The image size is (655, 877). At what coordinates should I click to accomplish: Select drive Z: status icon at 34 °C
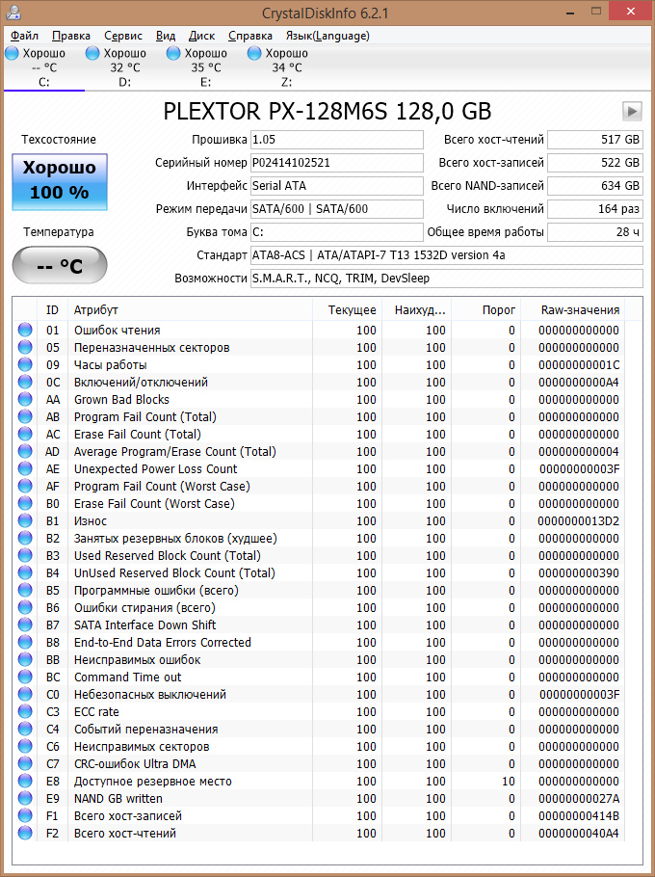coord(255,53)
